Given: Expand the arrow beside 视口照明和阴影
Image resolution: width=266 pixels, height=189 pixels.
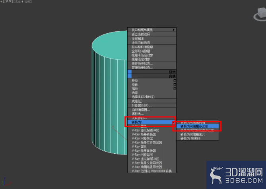Looking at the screenshot, I should (x=173, y=30).
